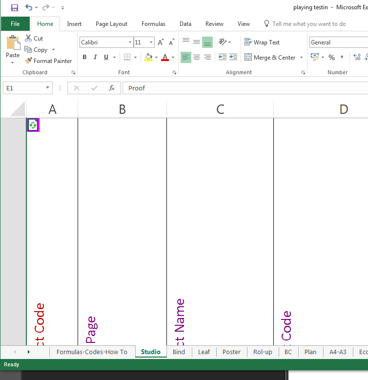This screenshot has width=368, height=380.
Task: Click the Paste clipboard icon
Action: 13,42
